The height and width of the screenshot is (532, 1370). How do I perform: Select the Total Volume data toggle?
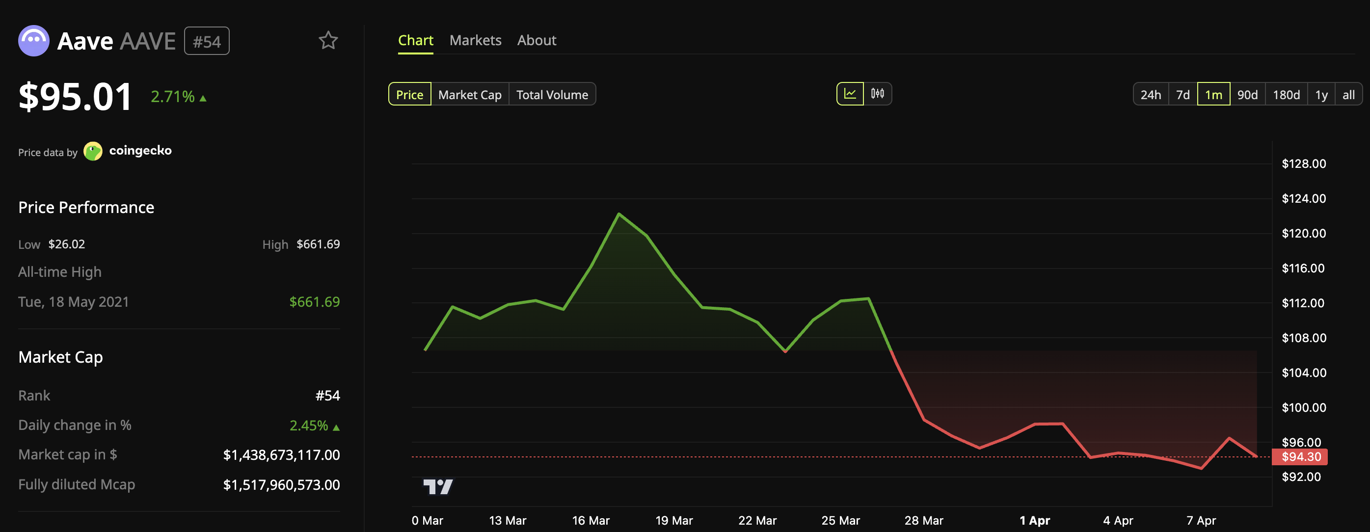552,95
